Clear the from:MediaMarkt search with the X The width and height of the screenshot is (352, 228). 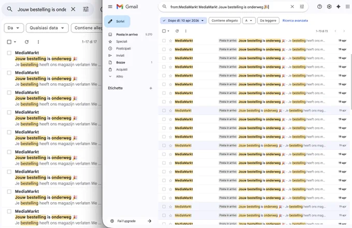292,7
